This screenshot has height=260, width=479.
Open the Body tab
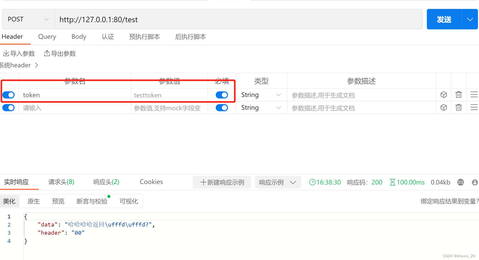click(x=79, y=37)
